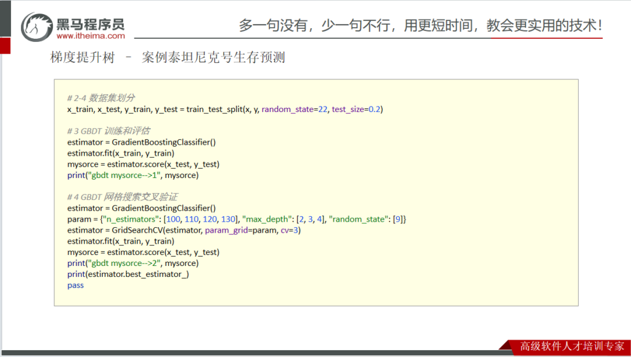Click the print(estimator.best_estimator_) line

[128, 275]
